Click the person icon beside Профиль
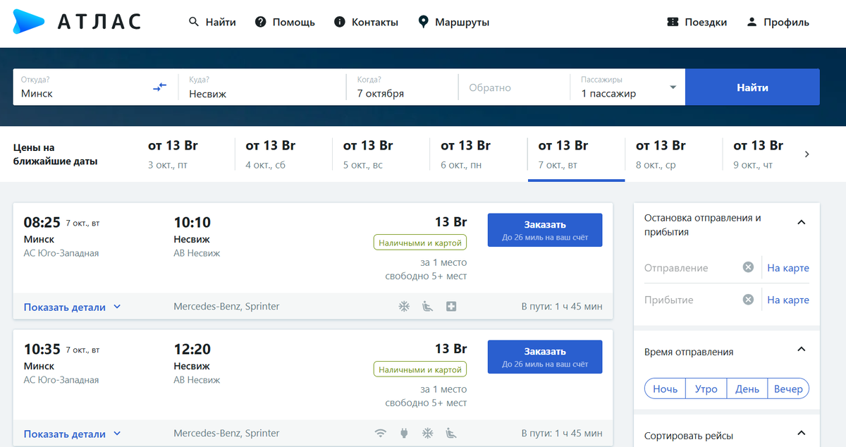Image resolution: width=846 pixels, height=447 pixels. [x=752, y=22]
